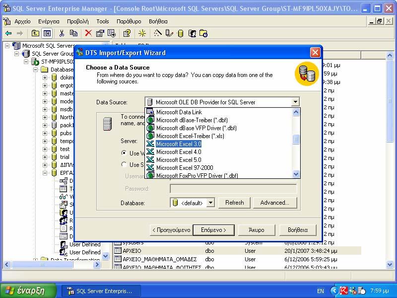Select the Diagrams node icon in tree
The image size is (397, 298).
[64, 181]
